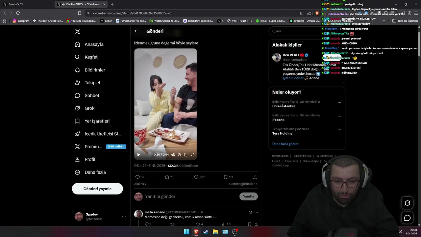
Task: Open Steam from the taskbar
Action: 206,232
